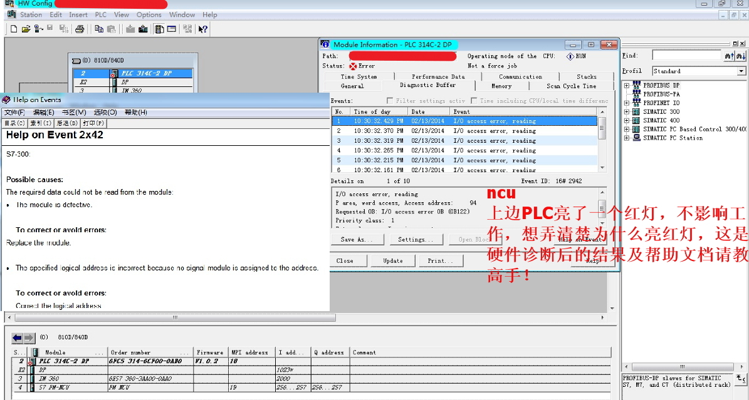Screen dimensions: 749x400
Task: Click the context Help arrow icon
Action: pyautogui.click(x=203, y=29)
